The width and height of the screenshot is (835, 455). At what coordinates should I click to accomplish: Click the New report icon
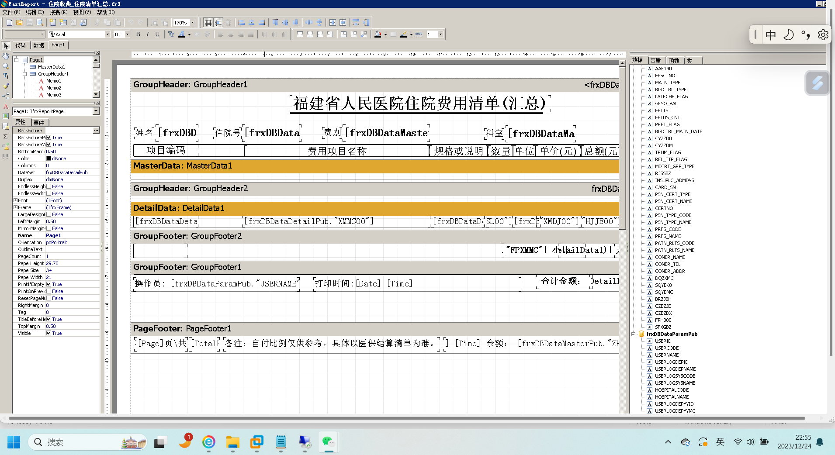click(9, 22)
